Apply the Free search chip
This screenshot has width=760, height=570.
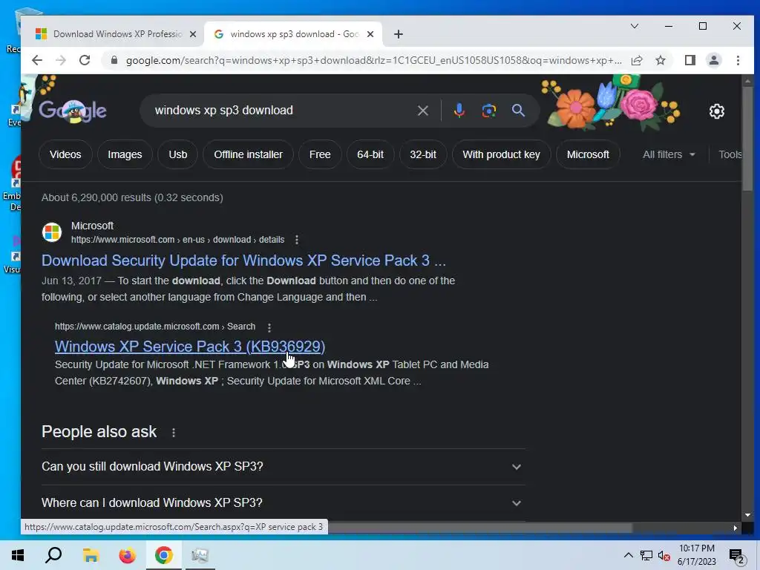[320, 154]
